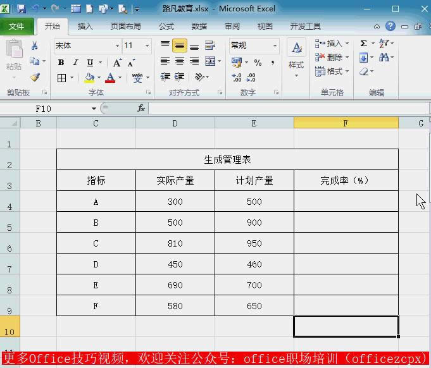Viewport: 431px width, 368px height.
Task: Click the AutoSum sigma icon
Action: point(363,44)
